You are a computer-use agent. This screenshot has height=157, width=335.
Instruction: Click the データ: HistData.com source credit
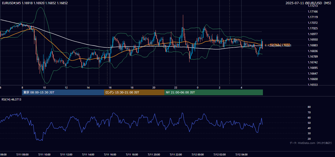tap(311, 143)
